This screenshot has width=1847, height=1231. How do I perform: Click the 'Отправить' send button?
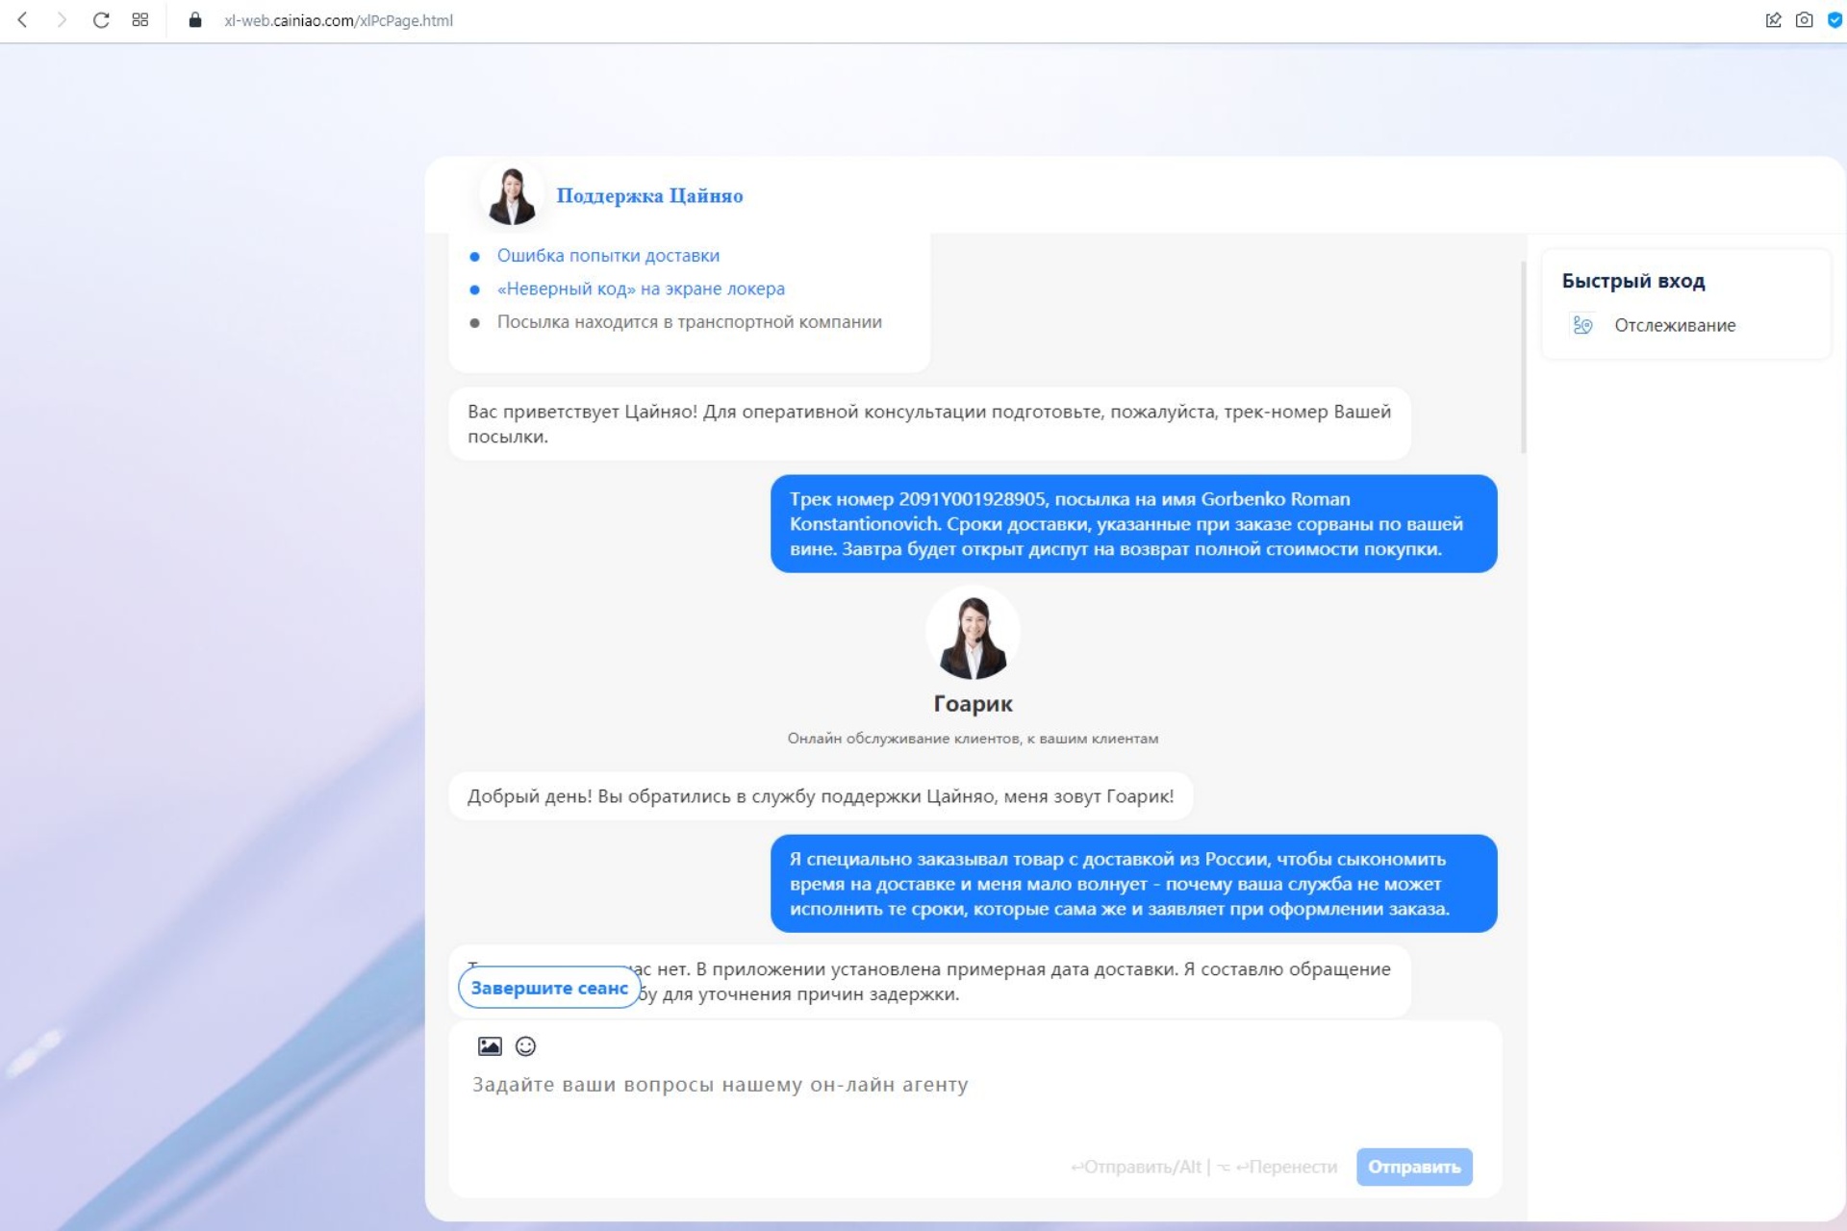point(1414,1167)
